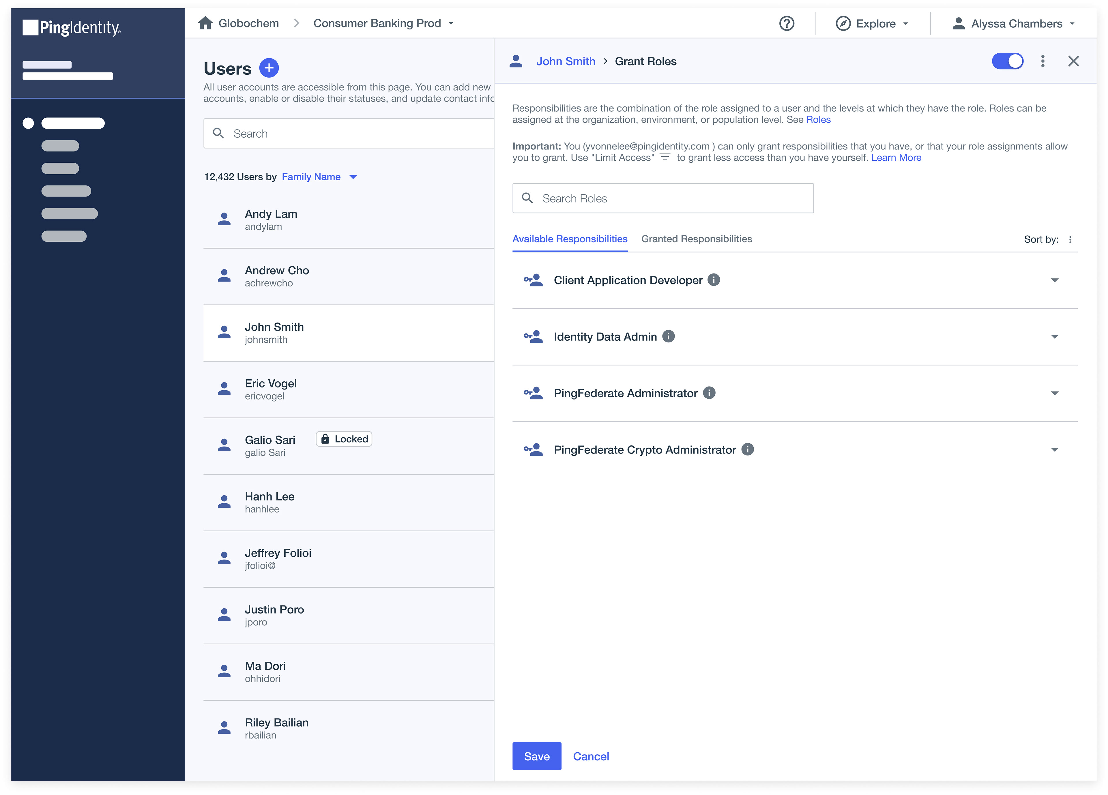Click username achrewcho under Andrew Cho
Image resolution: width=1108 pixels, height=795 pixels.
point(269,283)
